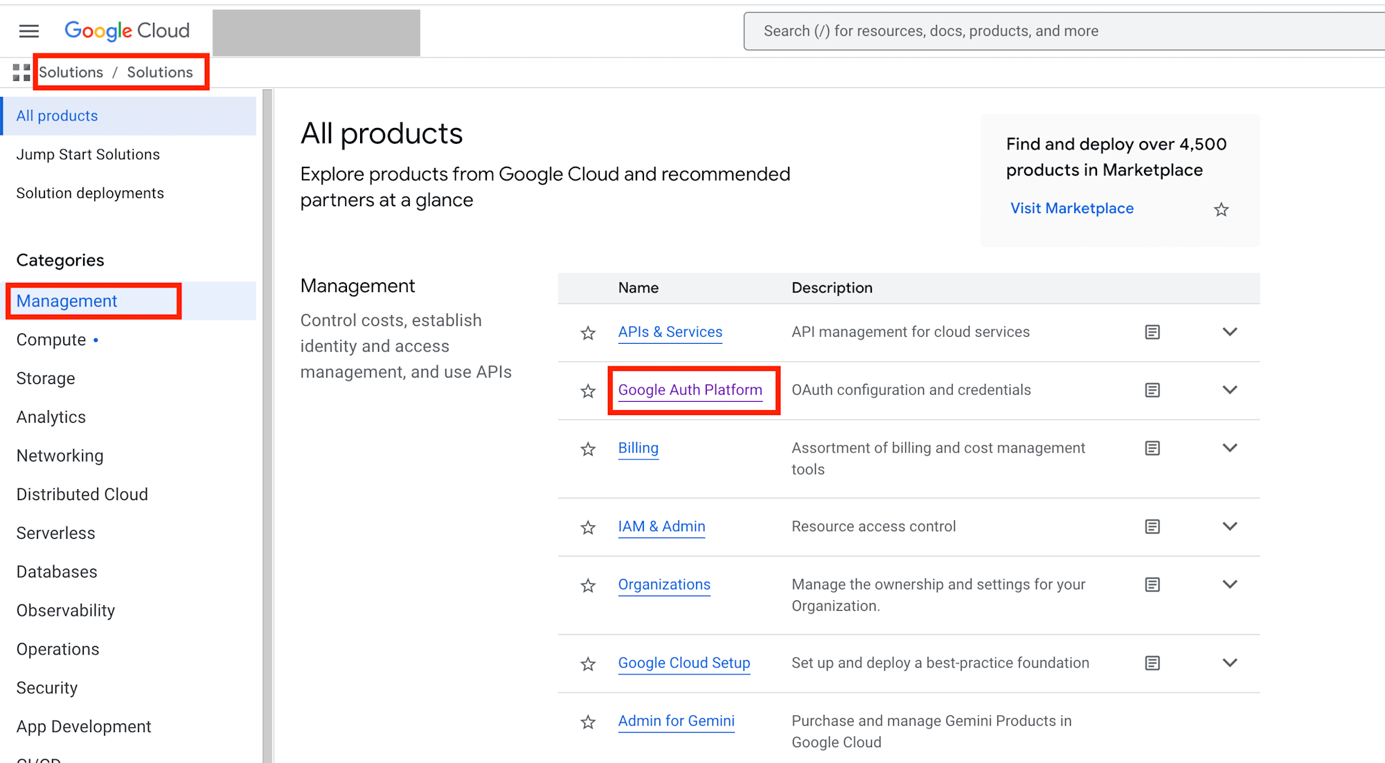This screenshot has height=763, width=1385.
Task: Star the Google Auth Platform product
Action: pyautogui.click(x=588, y=392)
